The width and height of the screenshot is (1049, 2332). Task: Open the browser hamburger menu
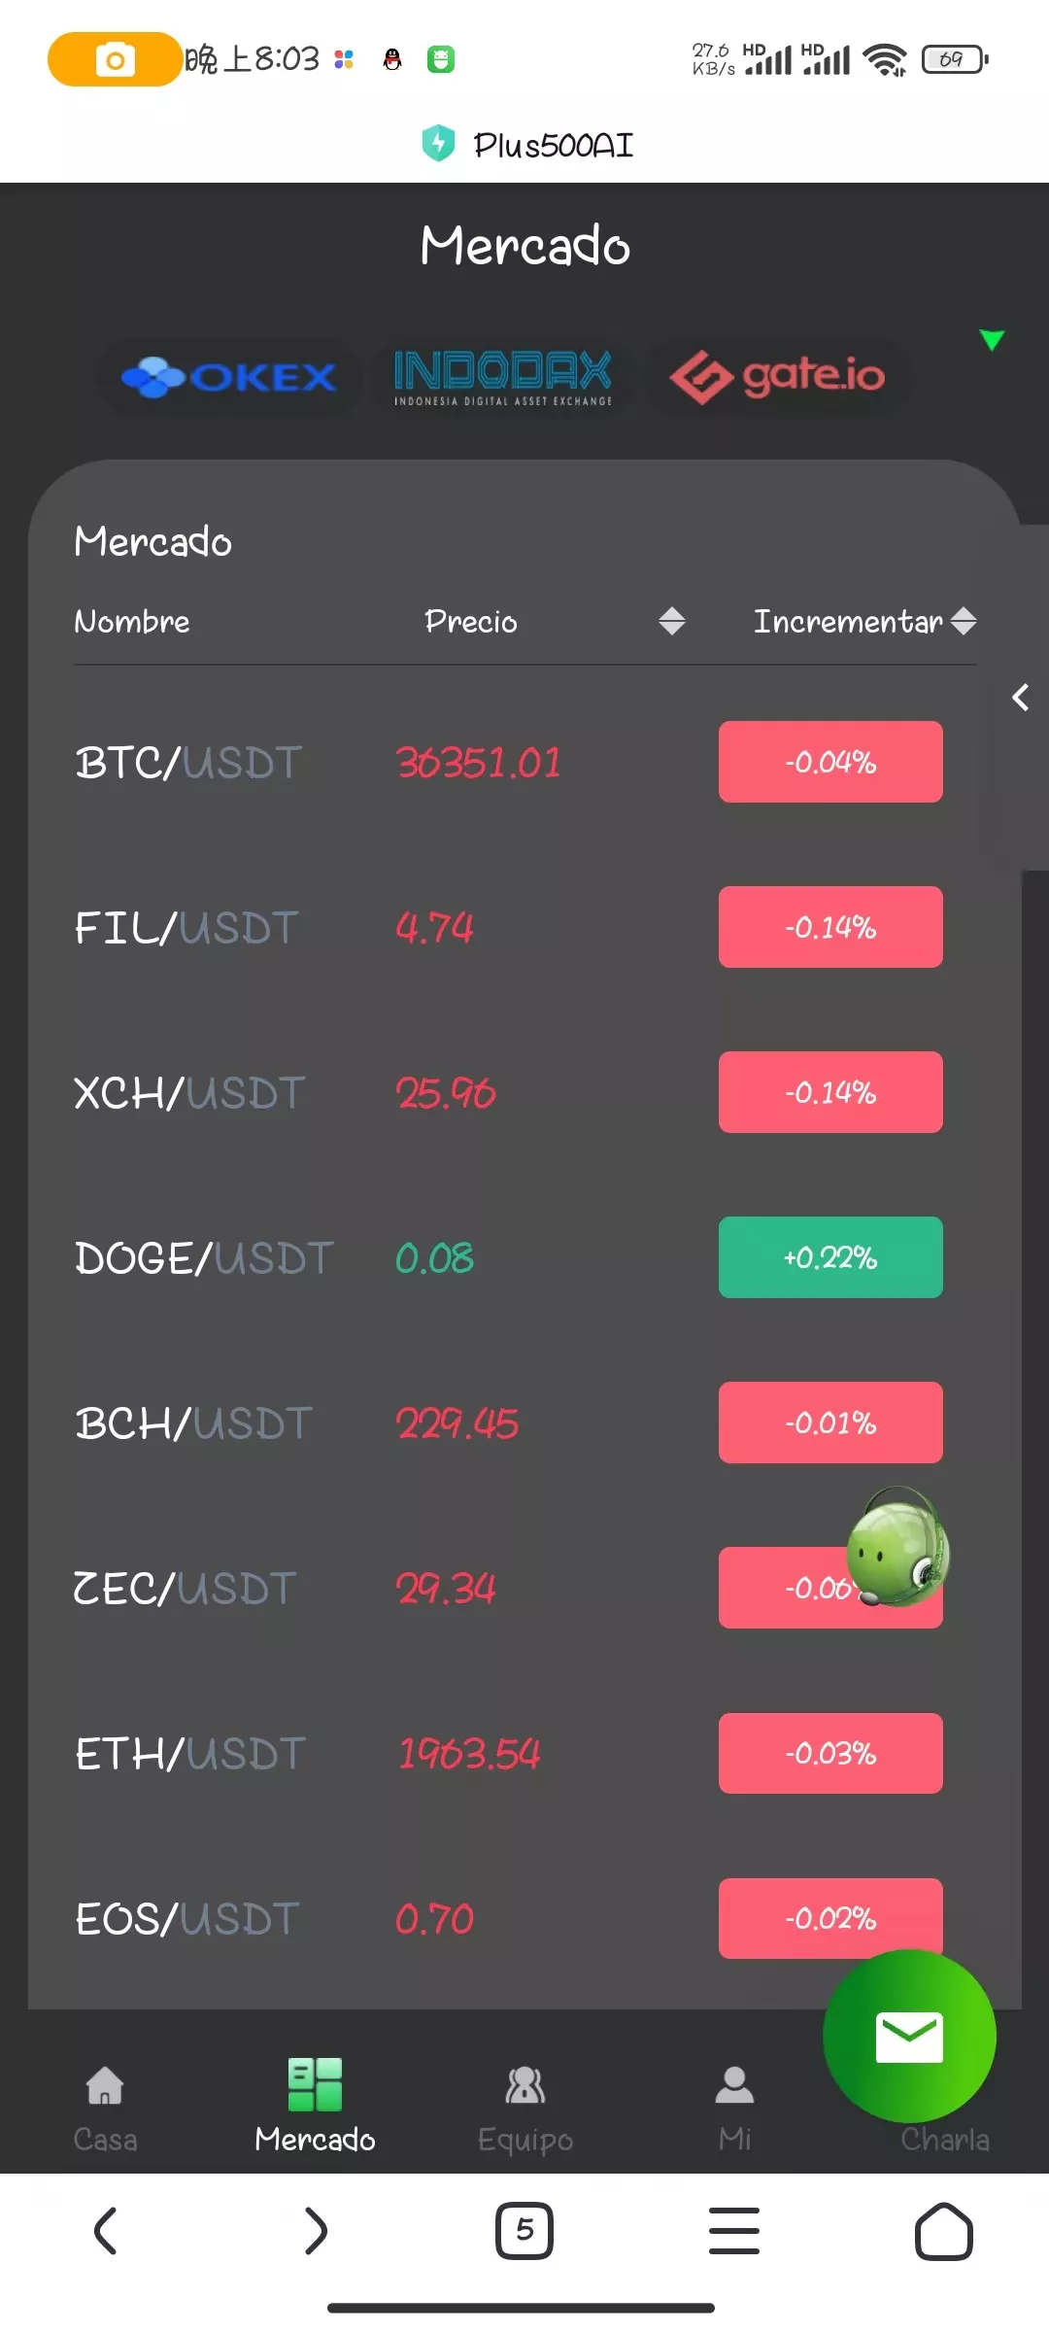coord(734,2230)
